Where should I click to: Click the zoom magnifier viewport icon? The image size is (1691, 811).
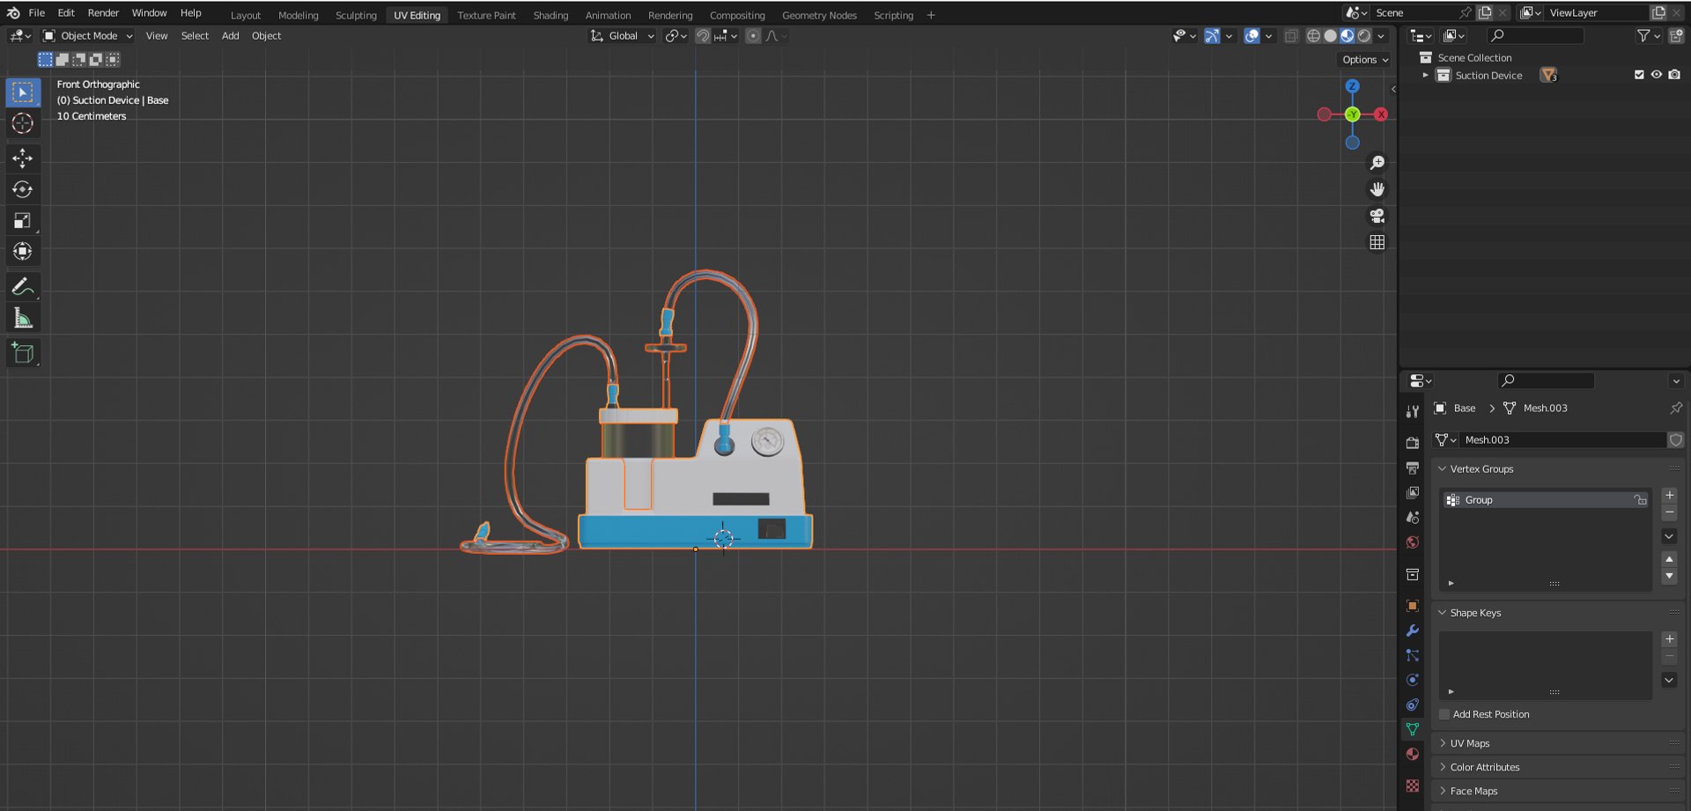(1377, 163)
